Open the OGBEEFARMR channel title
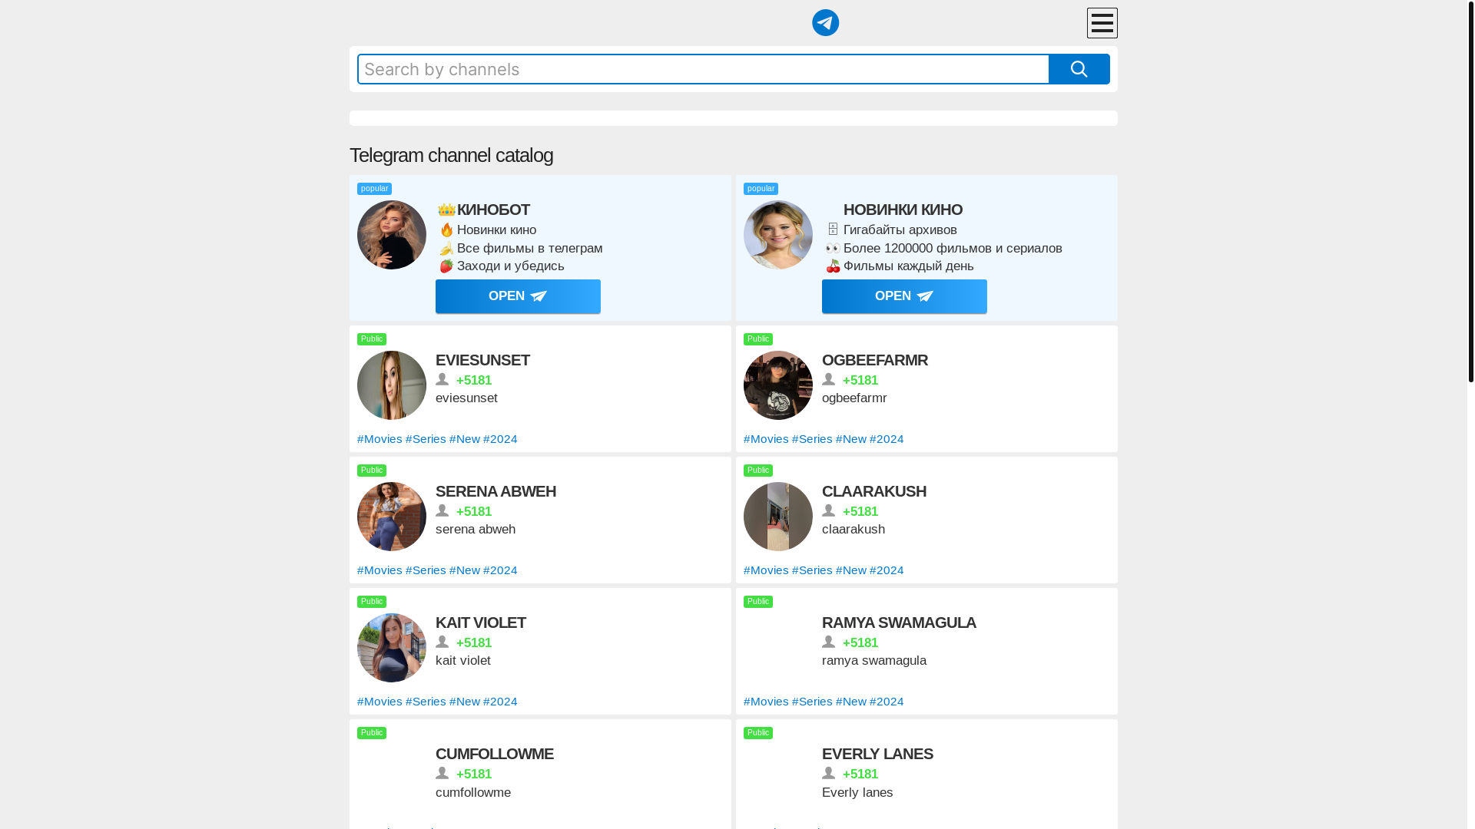1475x829 pixels. (x=875, y=360)
